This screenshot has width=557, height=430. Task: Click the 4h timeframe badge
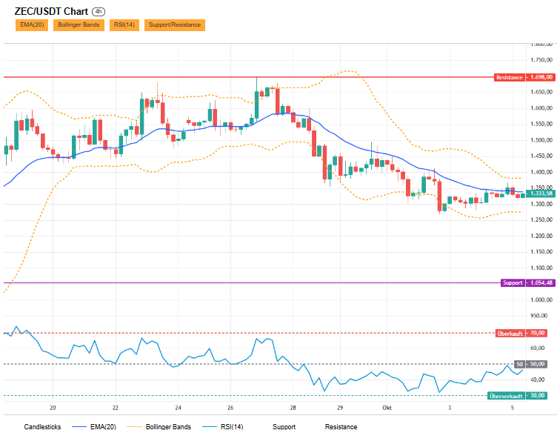(99, 12)
